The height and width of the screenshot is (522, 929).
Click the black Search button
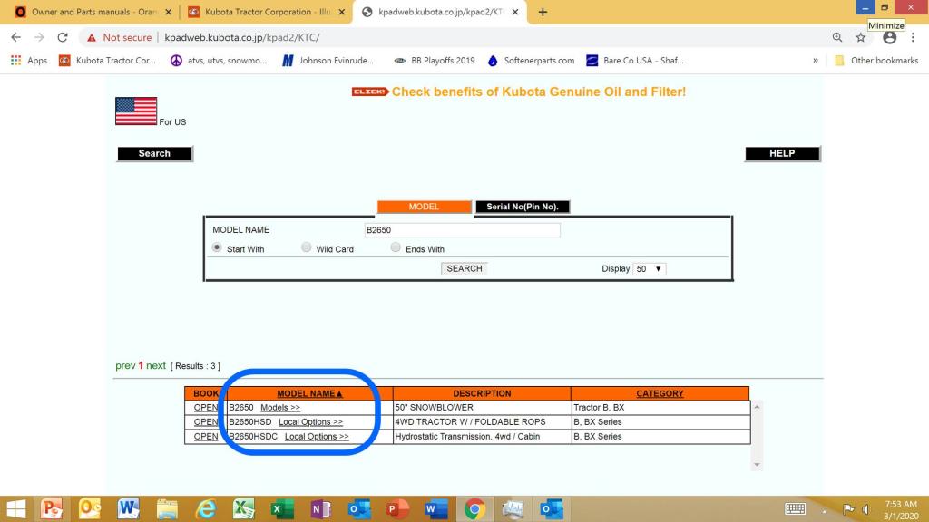[154, 153]
